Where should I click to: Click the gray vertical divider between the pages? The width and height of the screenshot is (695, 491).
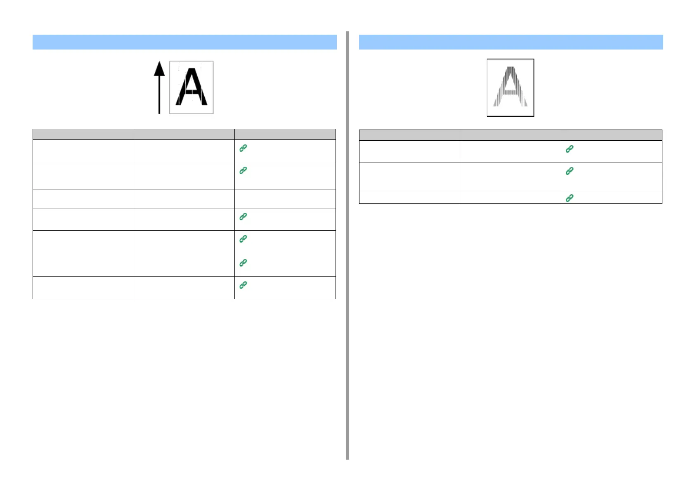pyautogui.click(x=347, y=245)
